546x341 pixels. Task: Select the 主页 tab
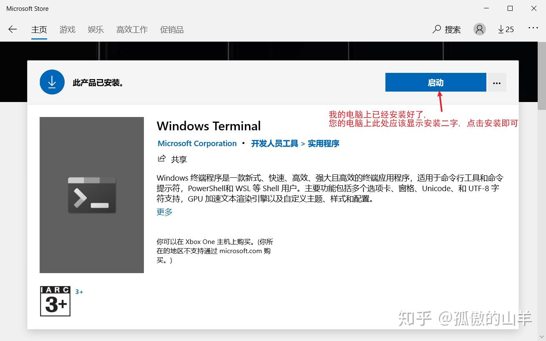pos(39,29)
